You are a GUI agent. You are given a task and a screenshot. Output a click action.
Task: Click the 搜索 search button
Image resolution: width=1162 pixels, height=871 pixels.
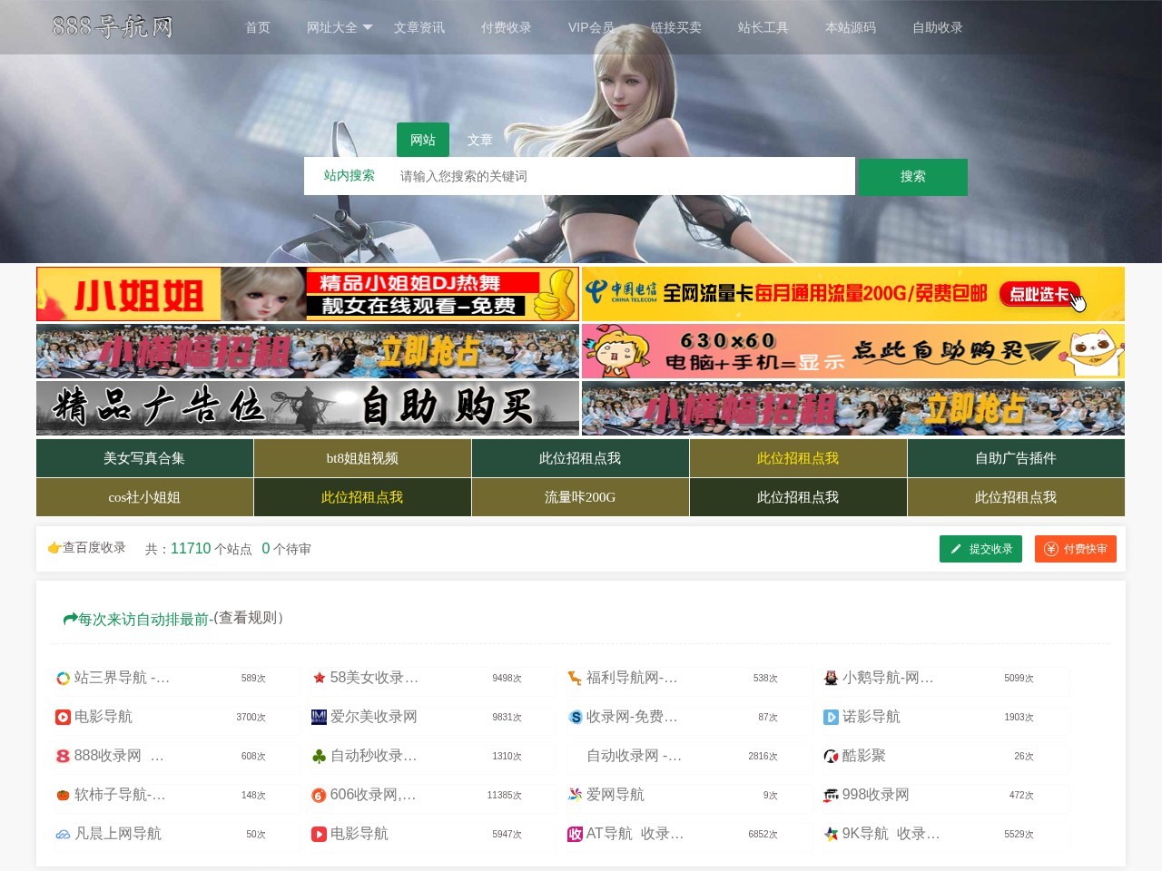click(911, 176)
